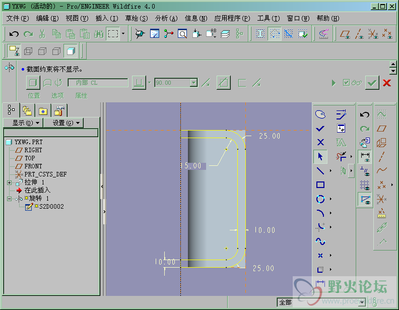Toggle wireframe display mode
Viewport: 399px width, 310px height.
[x=28, y=51]
